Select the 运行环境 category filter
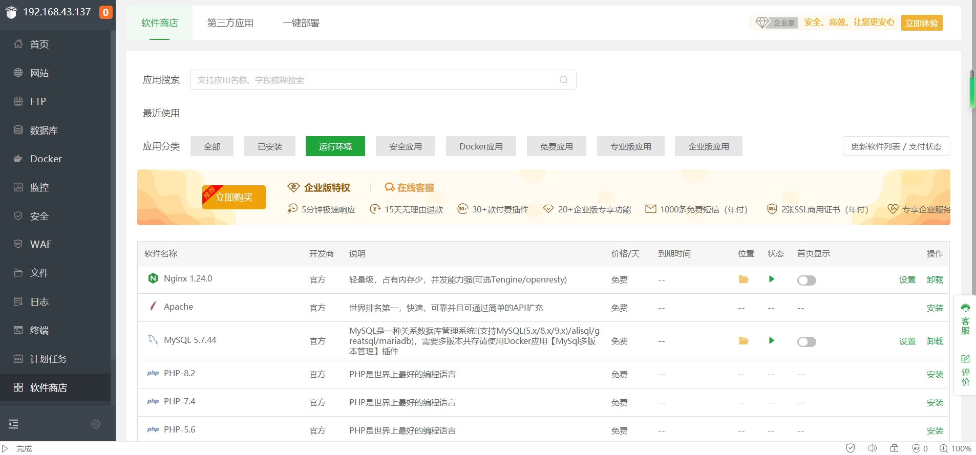This screenshot has height=455, width=976. 335,146
